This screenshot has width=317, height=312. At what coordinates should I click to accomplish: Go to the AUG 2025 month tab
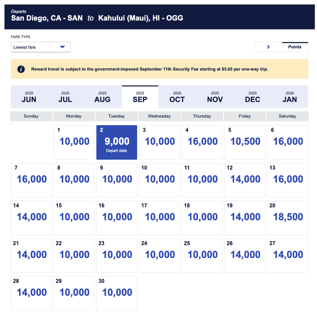coord(103,97)
